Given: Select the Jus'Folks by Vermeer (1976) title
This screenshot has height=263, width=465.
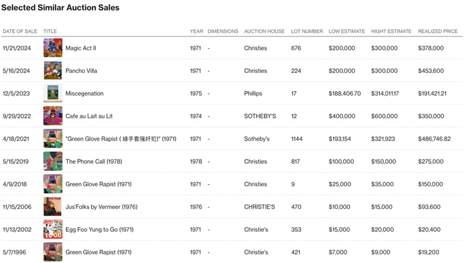Looking at the screenshot, I should [102, 207].
